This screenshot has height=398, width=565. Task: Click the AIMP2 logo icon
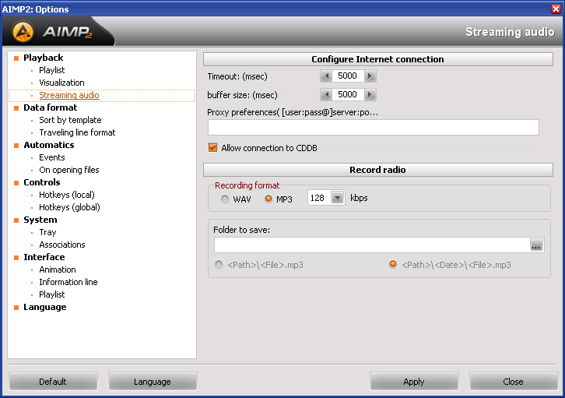point(23,32)
